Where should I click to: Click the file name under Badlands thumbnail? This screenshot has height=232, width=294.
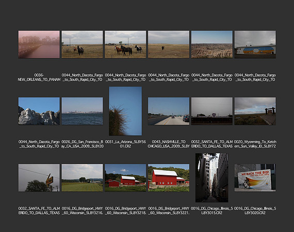[212, 77]
